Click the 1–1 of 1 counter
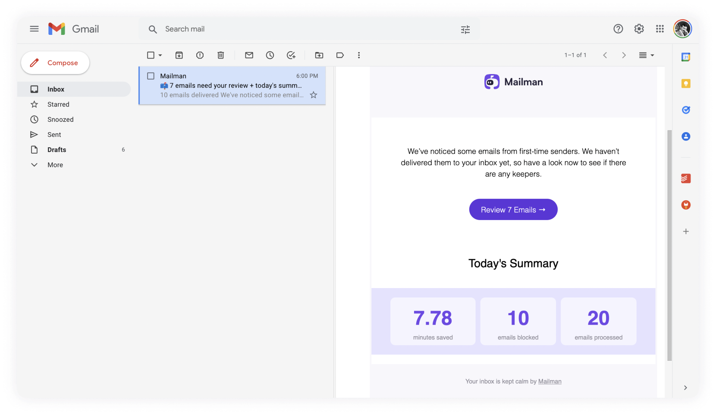716x415 pixels. [x=575, y=55]
